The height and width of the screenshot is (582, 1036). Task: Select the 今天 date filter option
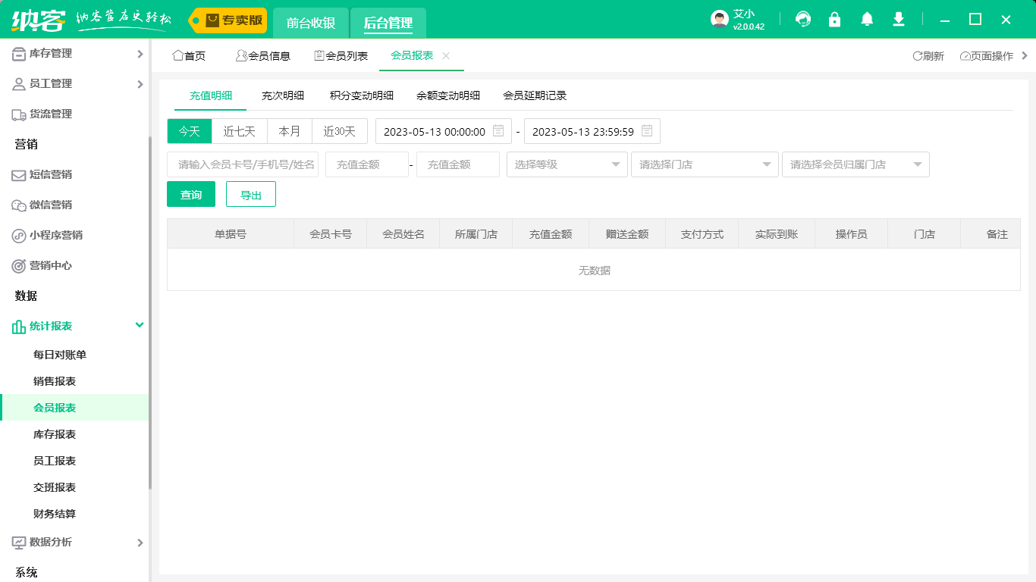pyautogui.click(x=188, y=130)
